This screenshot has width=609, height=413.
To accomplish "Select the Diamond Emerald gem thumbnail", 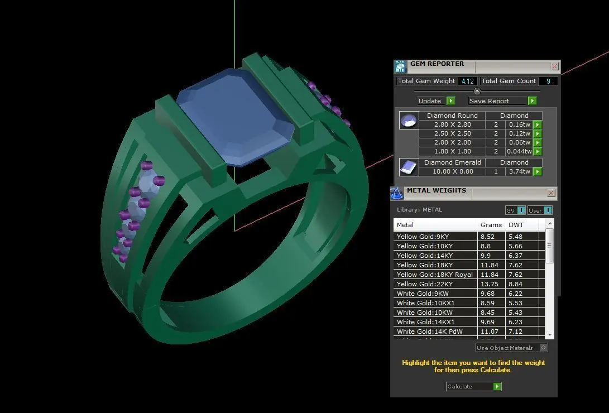I will 409,167.
